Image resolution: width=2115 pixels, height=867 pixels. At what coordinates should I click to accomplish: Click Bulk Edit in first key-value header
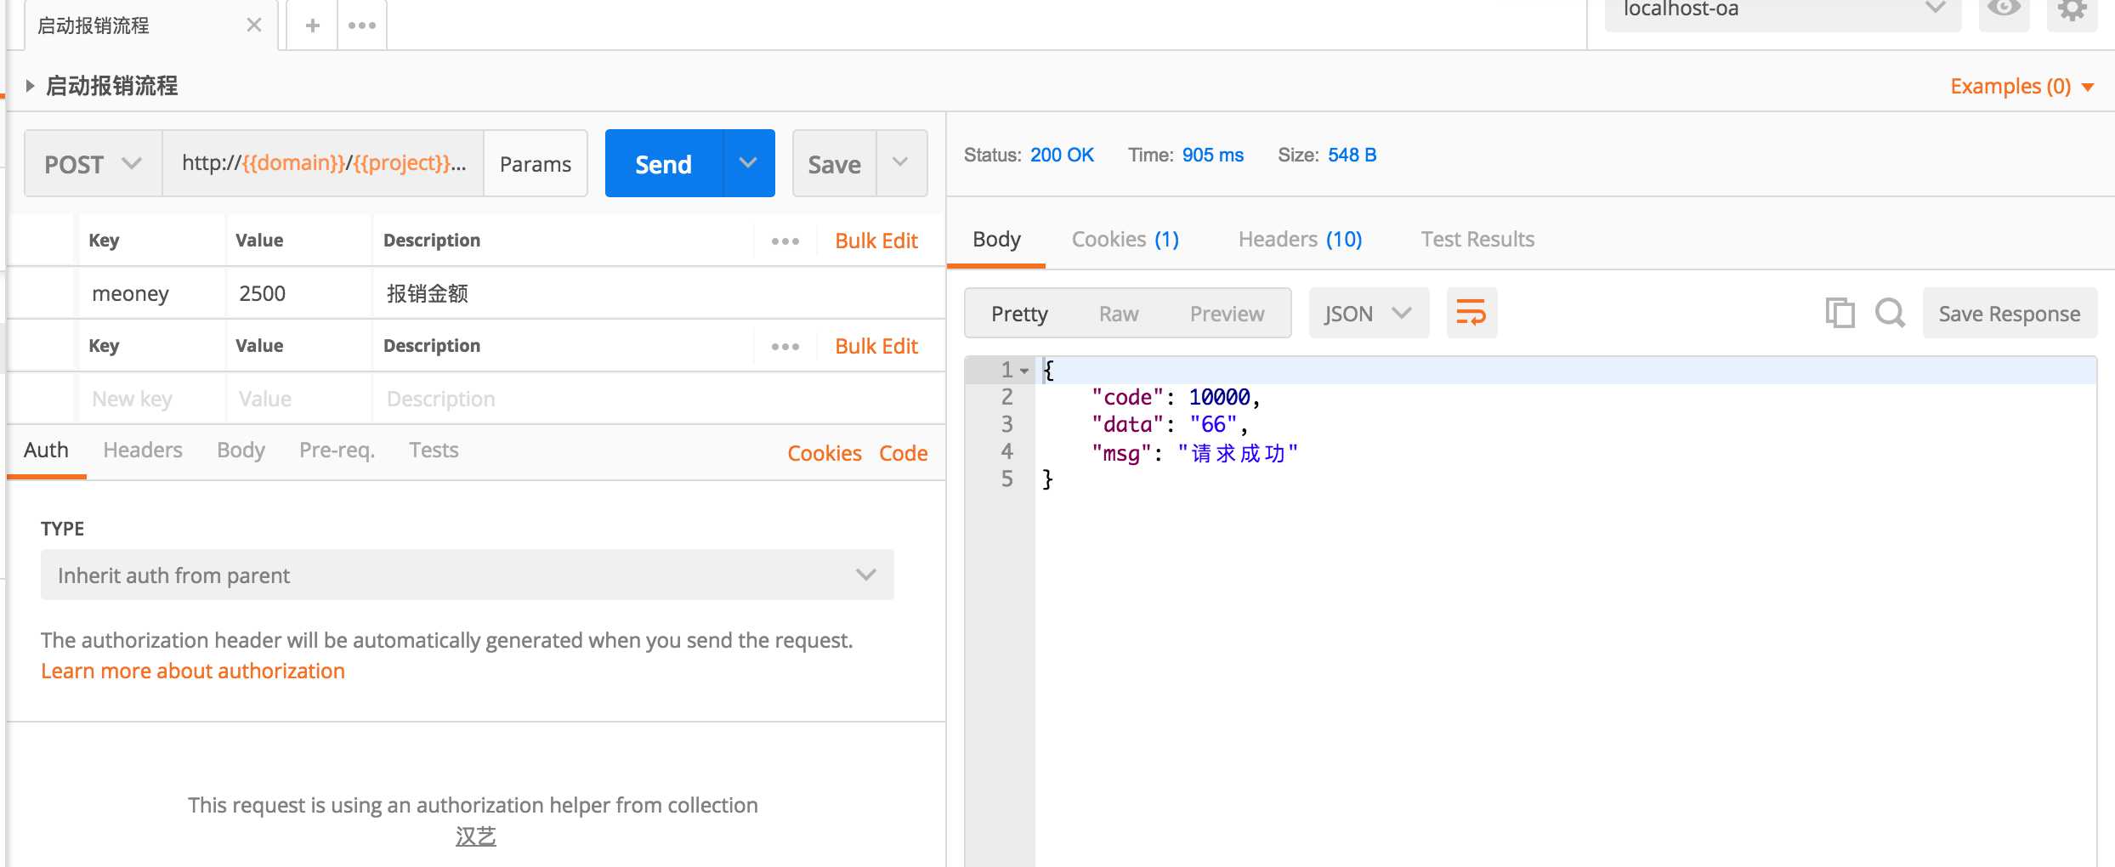(x=876, y=241)
